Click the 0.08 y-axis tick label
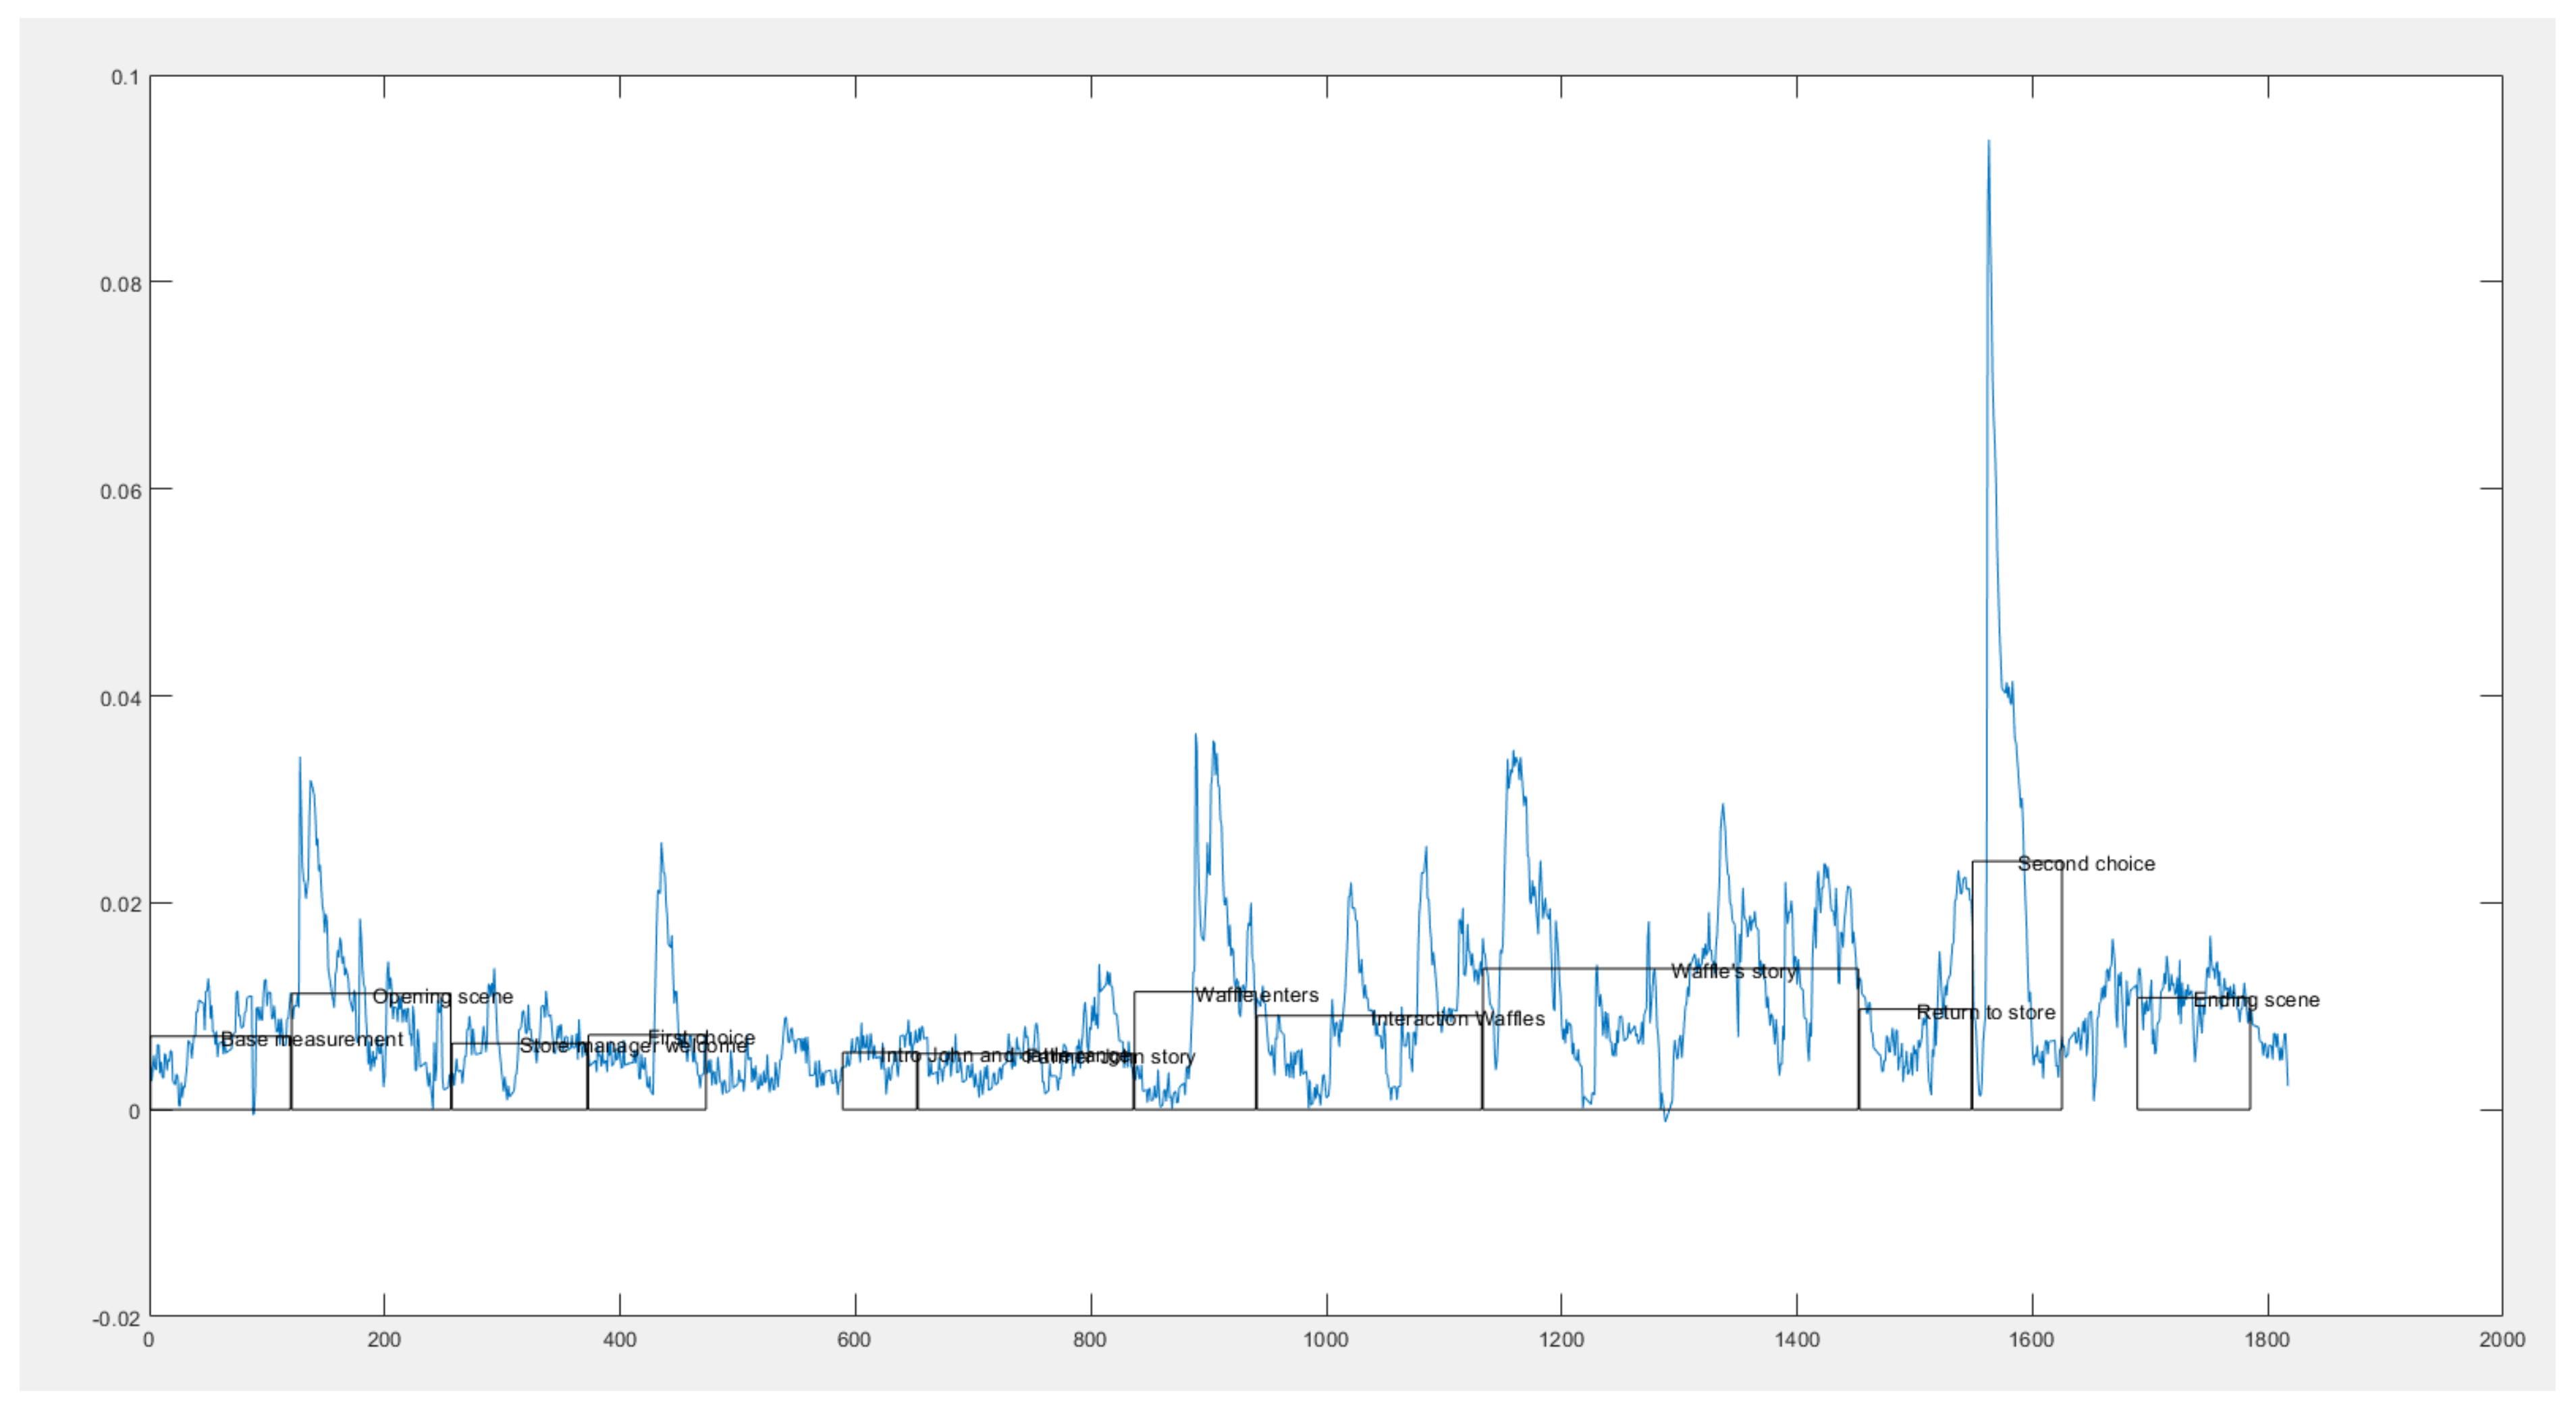This screenshot has height=1409, width=2576. [x=120, y=284]
